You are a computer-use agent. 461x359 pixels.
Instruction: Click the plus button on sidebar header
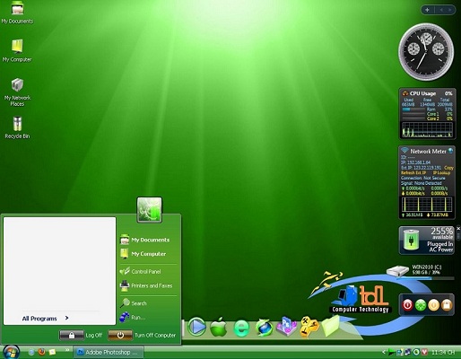click(x=427, y=10)
